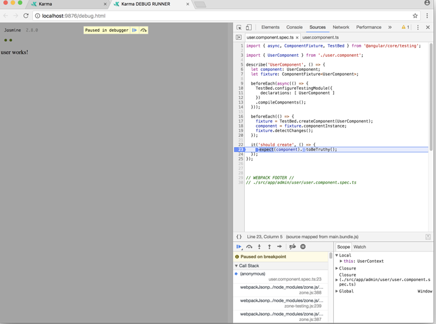The image size is (436, 324).
Task: Expand the this: UserContext entry
Action: pos(341,261)
